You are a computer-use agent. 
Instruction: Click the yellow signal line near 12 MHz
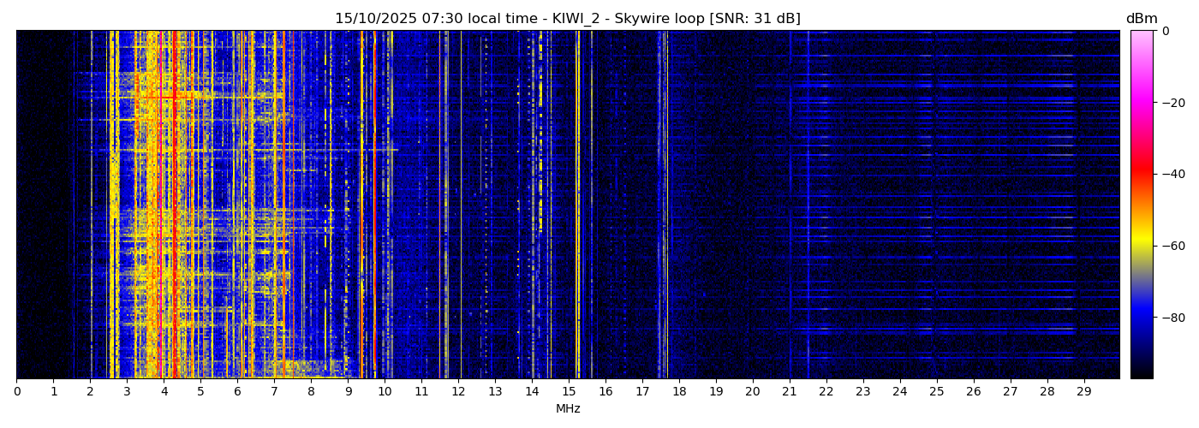pyautogui.click(x=461, y=205)
